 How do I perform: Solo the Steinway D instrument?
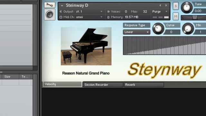176,6
